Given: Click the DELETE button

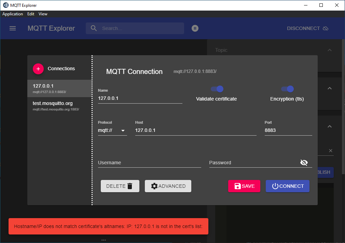Looking at the screenshot, I should coord(120,186).
